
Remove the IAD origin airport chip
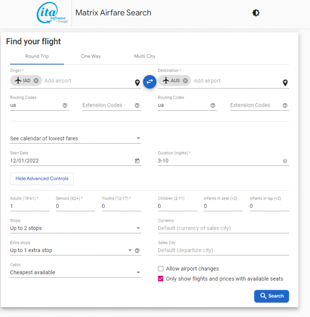(x=36, y=81)
